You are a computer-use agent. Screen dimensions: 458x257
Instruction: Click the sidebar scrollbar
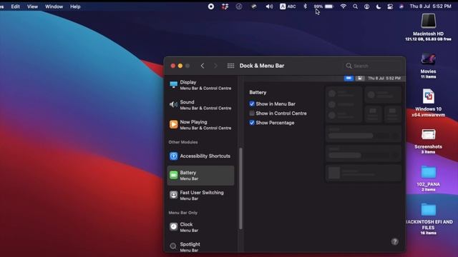[240, 188]
